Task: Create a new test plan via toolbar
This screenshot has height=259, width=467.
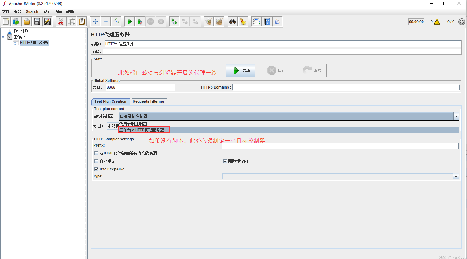Action: (x=6, y=21)
